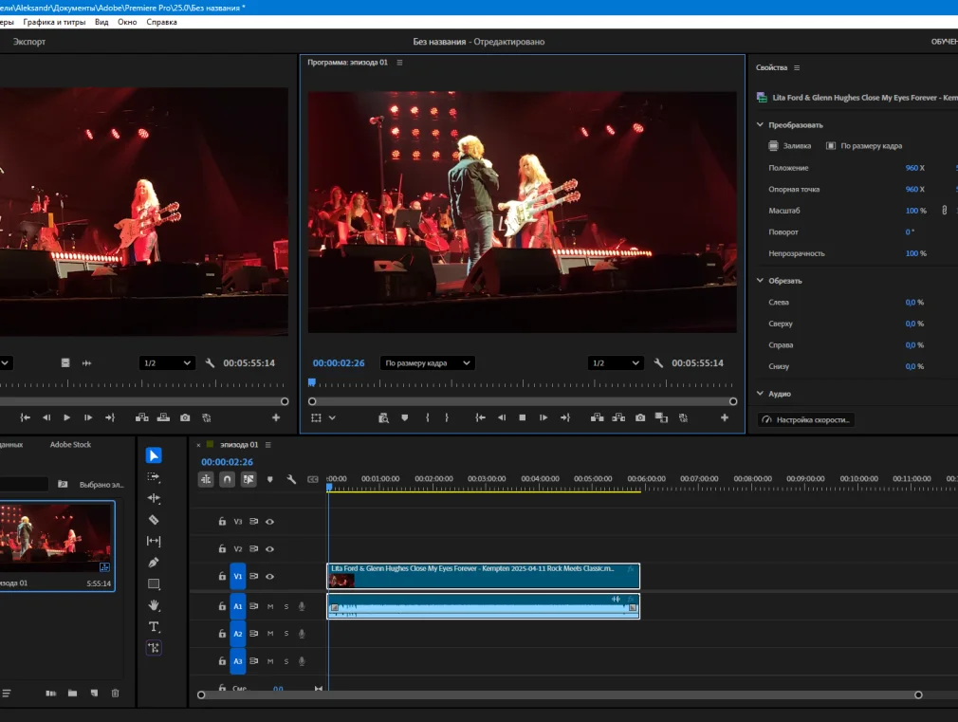
Task: Pick the Ripple Edit tool
Action: pyautogui.click(x=154, y=498)
